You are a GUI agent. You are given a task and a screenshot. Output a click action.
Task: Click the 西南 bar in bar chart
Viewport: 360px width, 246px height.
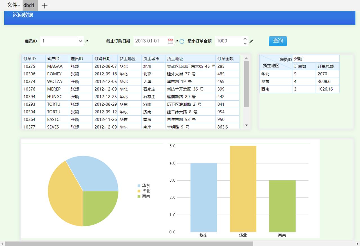click(x=282, y=206)
